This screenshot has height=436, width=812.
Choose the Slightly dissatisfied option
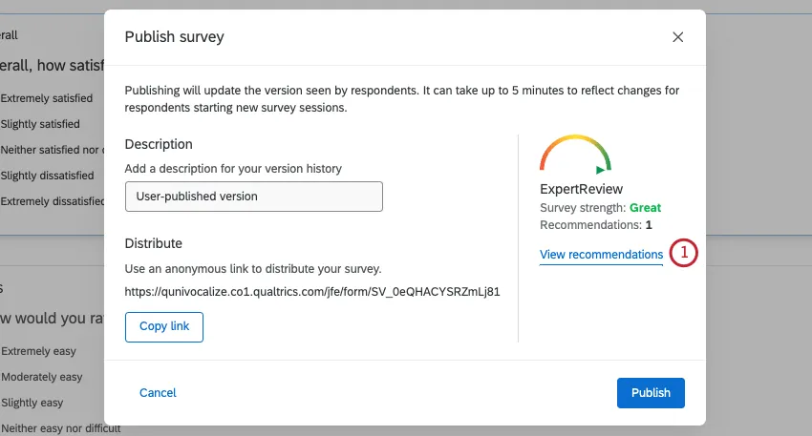tap(47, 176)
